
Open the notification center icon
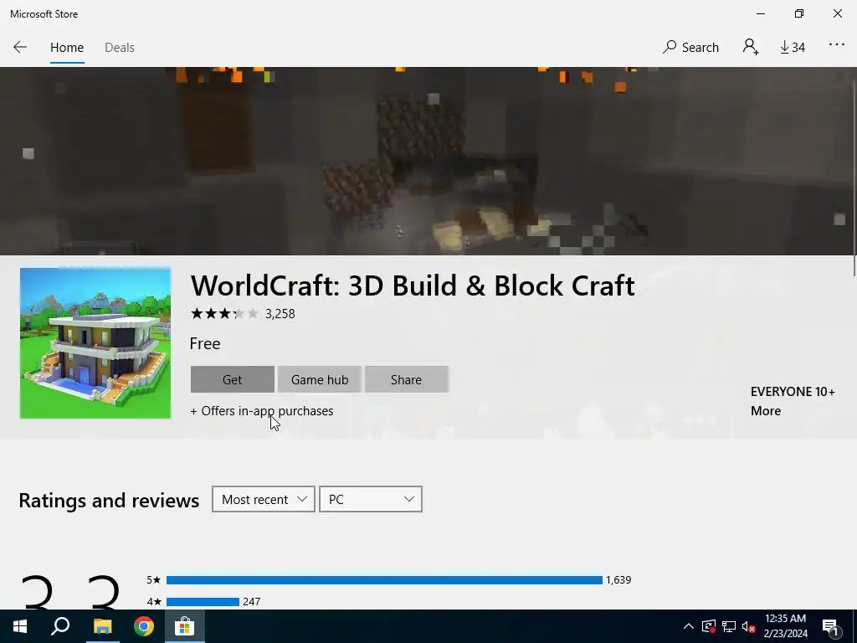[x=831, y=627]
